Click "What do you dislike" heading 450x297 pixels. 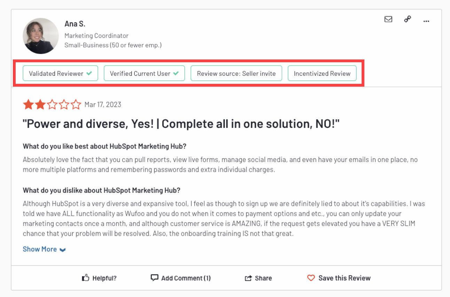tap(102, 190)
